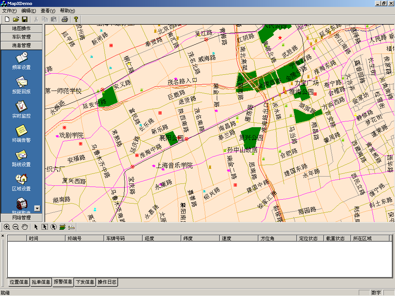Select the arrow pointer tool
Screen dimensions: 395x296
(36, 227)
